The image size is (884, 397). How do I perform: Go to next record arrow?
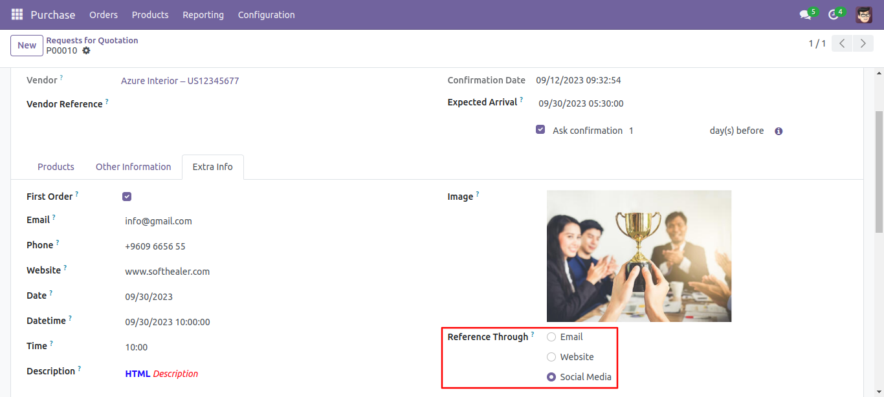point(863,43)
